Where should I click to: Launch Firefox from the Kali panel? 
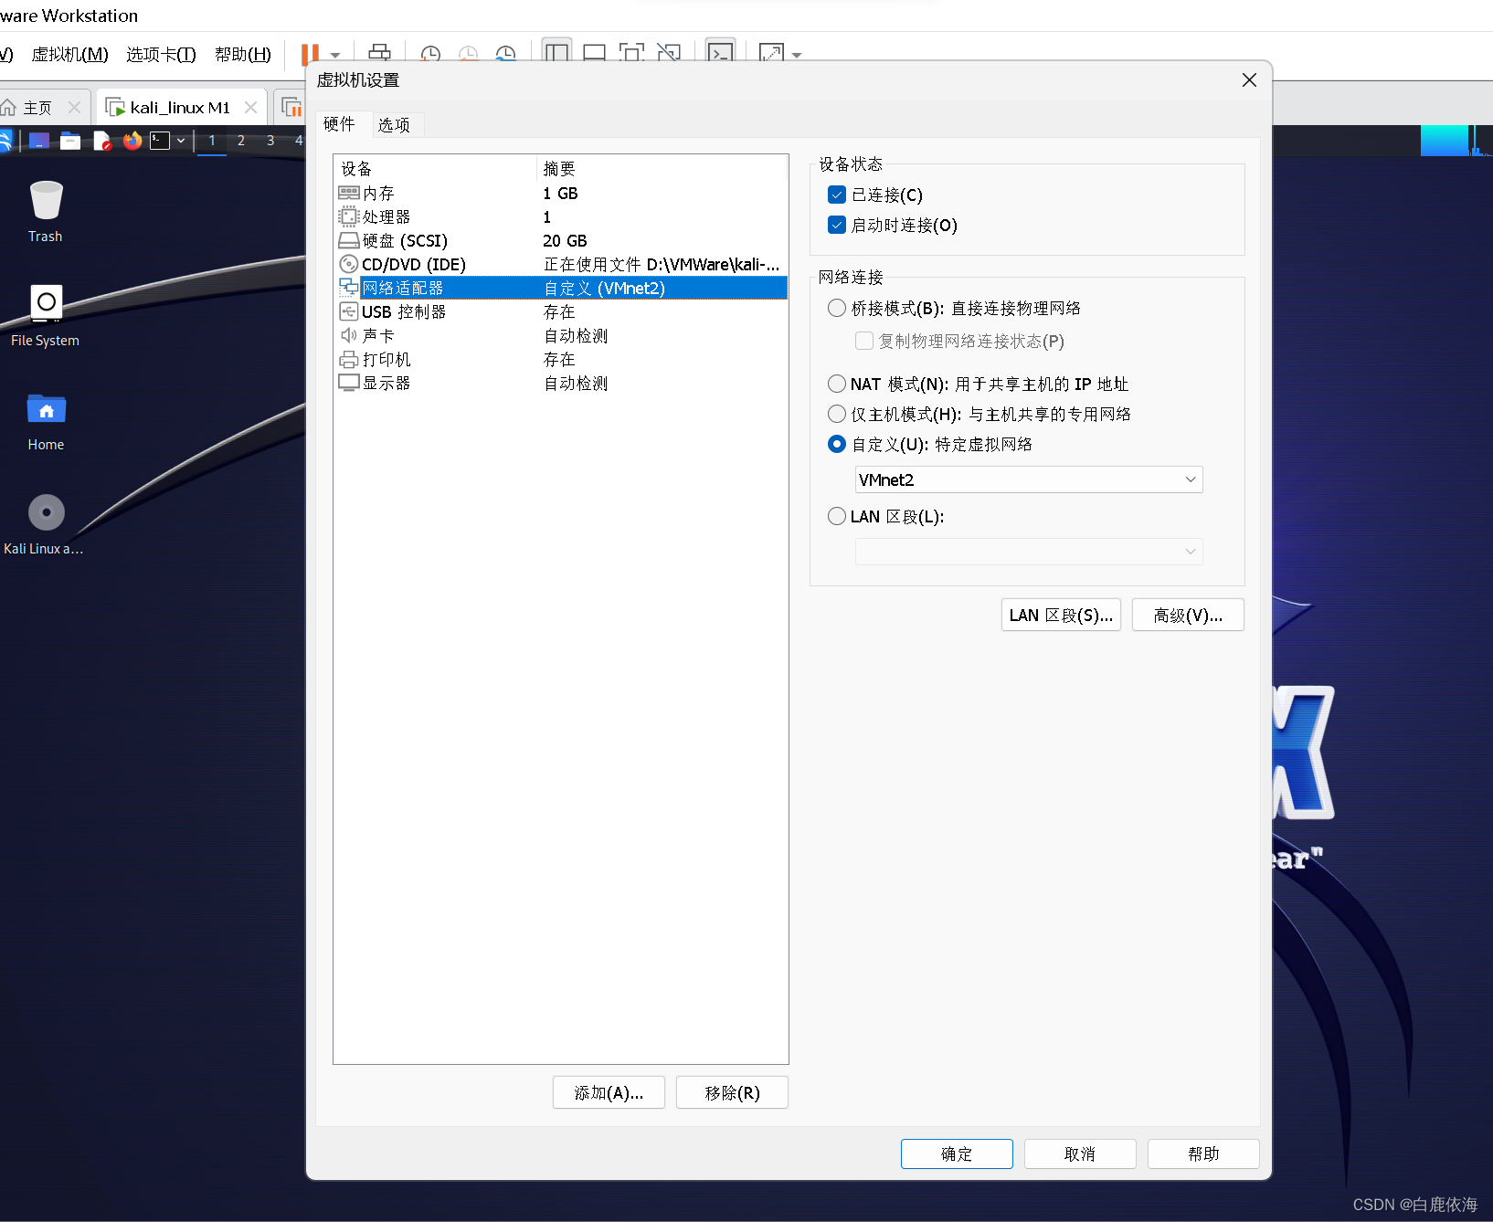tap(132, 141)
